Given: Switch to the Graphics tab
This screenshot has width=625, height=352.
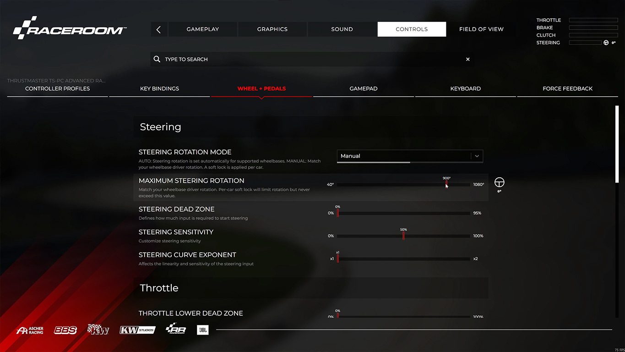Looking at the screenshot, I should [272, 29].
